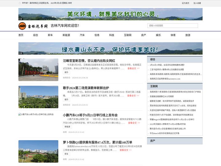Screen dimensions: 221x166
Task: Open sidebar link 2022年天猫双11预售
Action: pyautogui.click(x=168, y=124)
